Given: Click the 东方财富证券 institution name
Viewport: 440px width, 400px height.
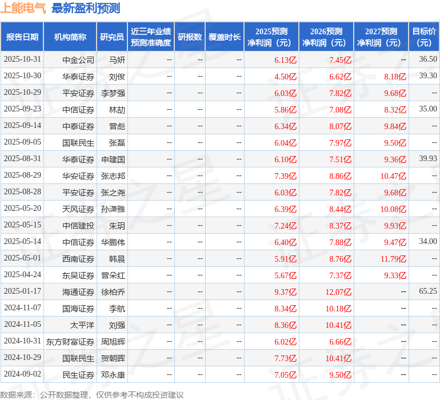Looking at the screenshot, I should click(70, 342).
